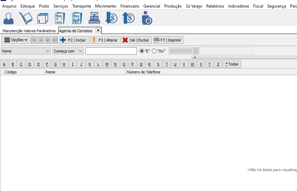Select the "E" radio button
The height and width of the screenshot is (191, 297).
click(x=142, y=51)
